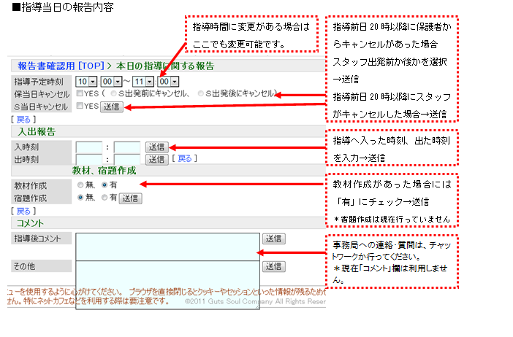Click 送信 button next to S当日キャンセル
Screen dimensions: 513x337
coord(111,106)
